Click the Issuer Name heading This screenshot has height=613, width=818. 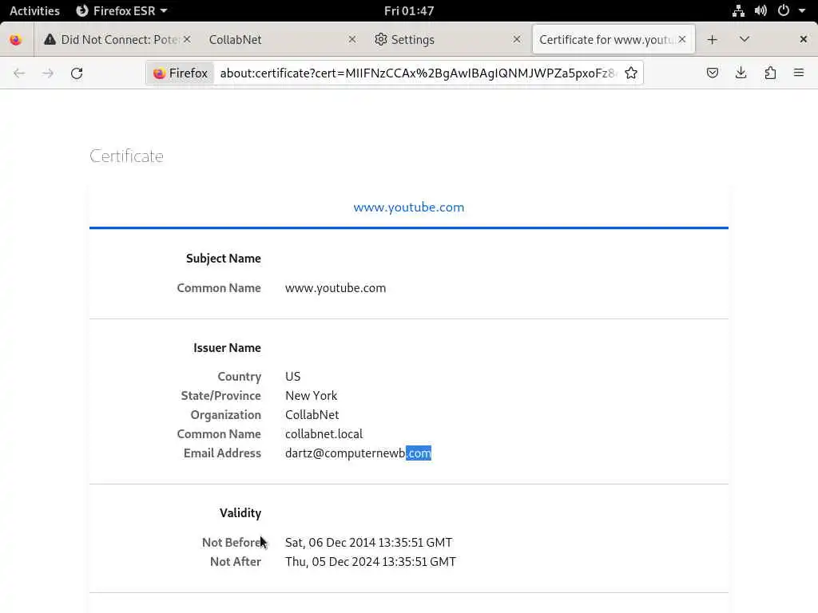tap(227, 348)
